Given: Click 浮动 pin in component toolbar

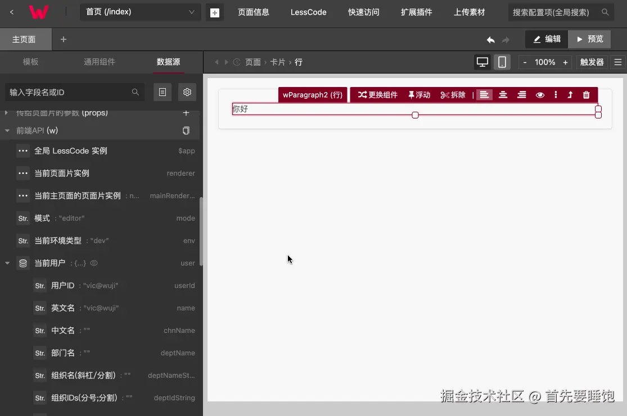Looking at the screenshot, I should click(419, 95).
